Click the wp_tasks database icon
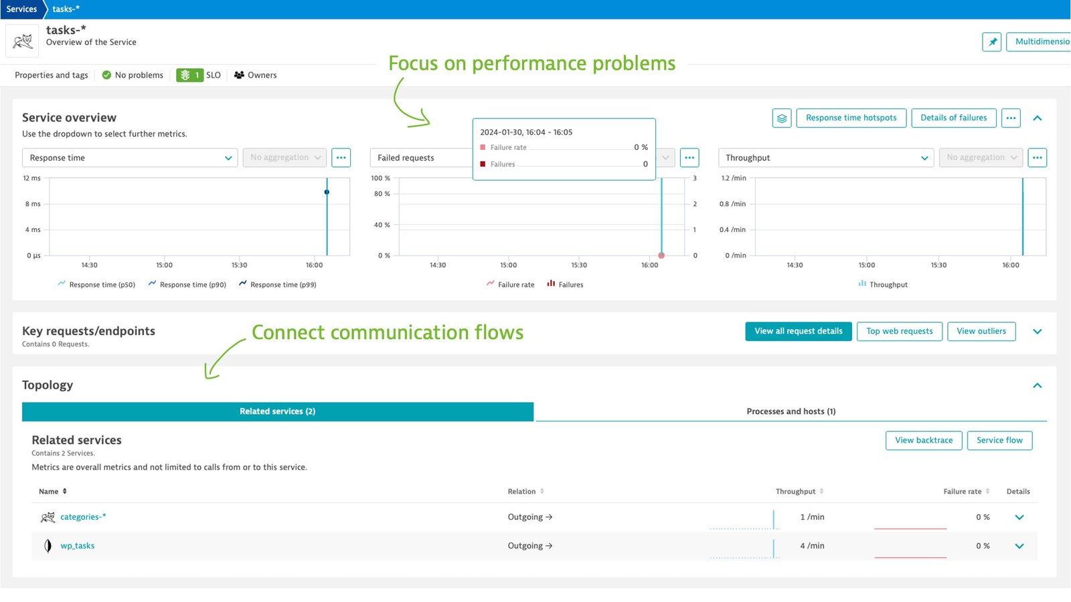The height and width of the screenshot is (602, 1071). (48, 546)
